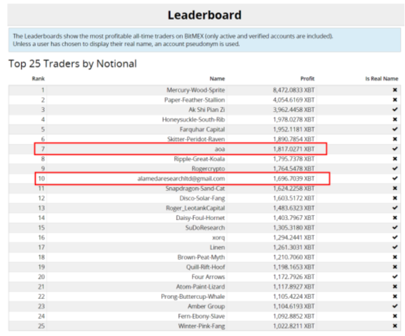Click the checkmark icon for alamedaresearchltd row
405x336 pixels.
pyautogui.click(x=395, y=178)
